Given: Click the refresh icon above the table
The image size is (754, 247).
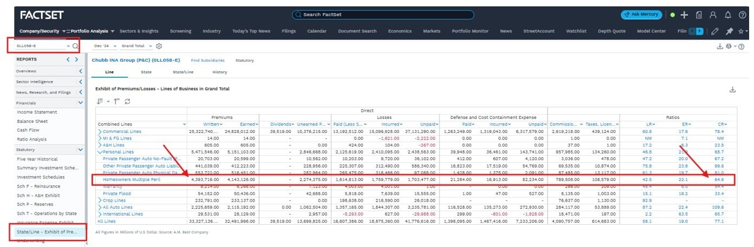Looking at the screenshot, I should pyautogui.click(x=127, y=101).
